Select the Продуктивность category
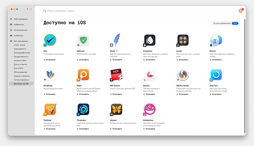Screen dimensions: 254x146 point(21,57)
